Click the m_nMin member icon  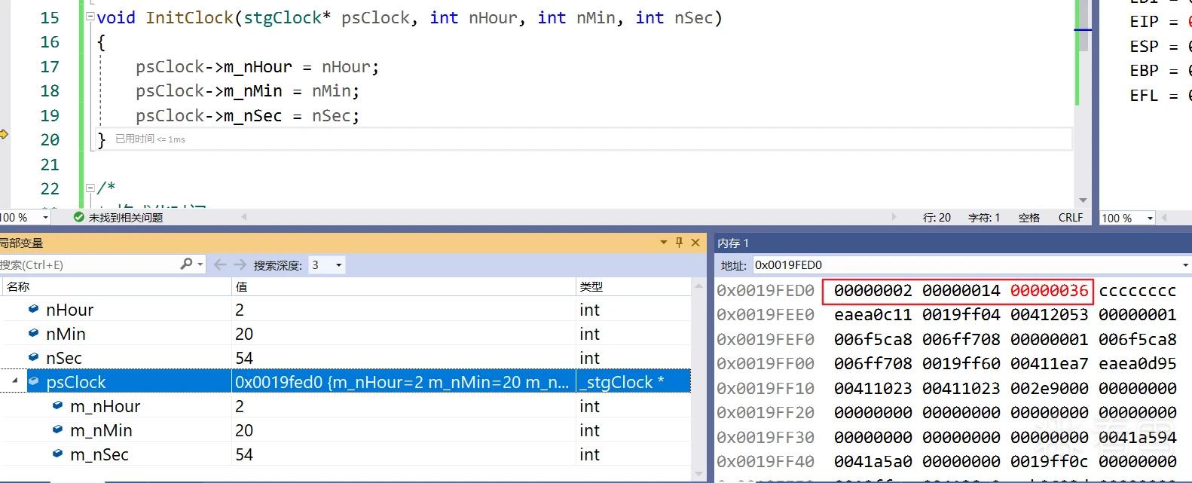click(x=58, y=430)
